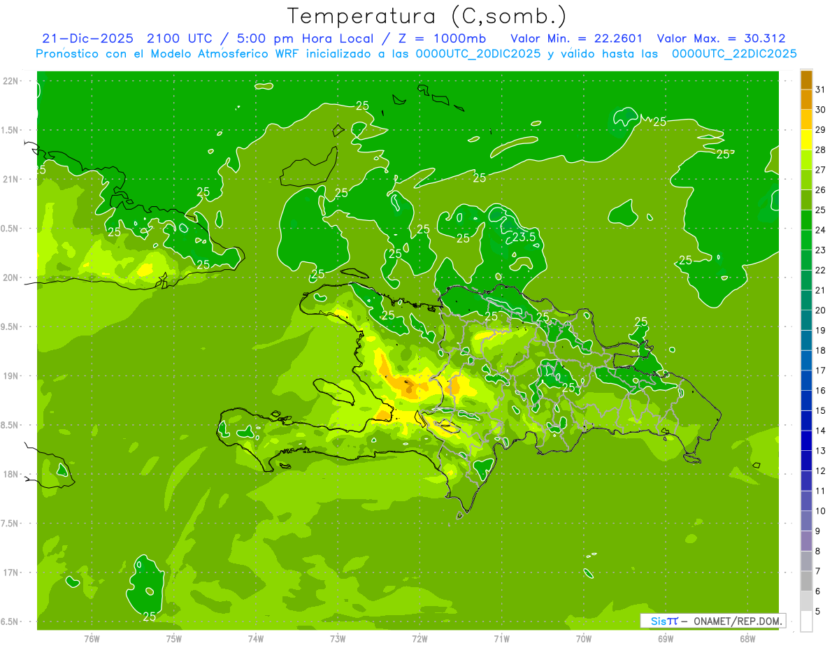Click the 'Valor Max. = 30.312' value

point(722,38)
